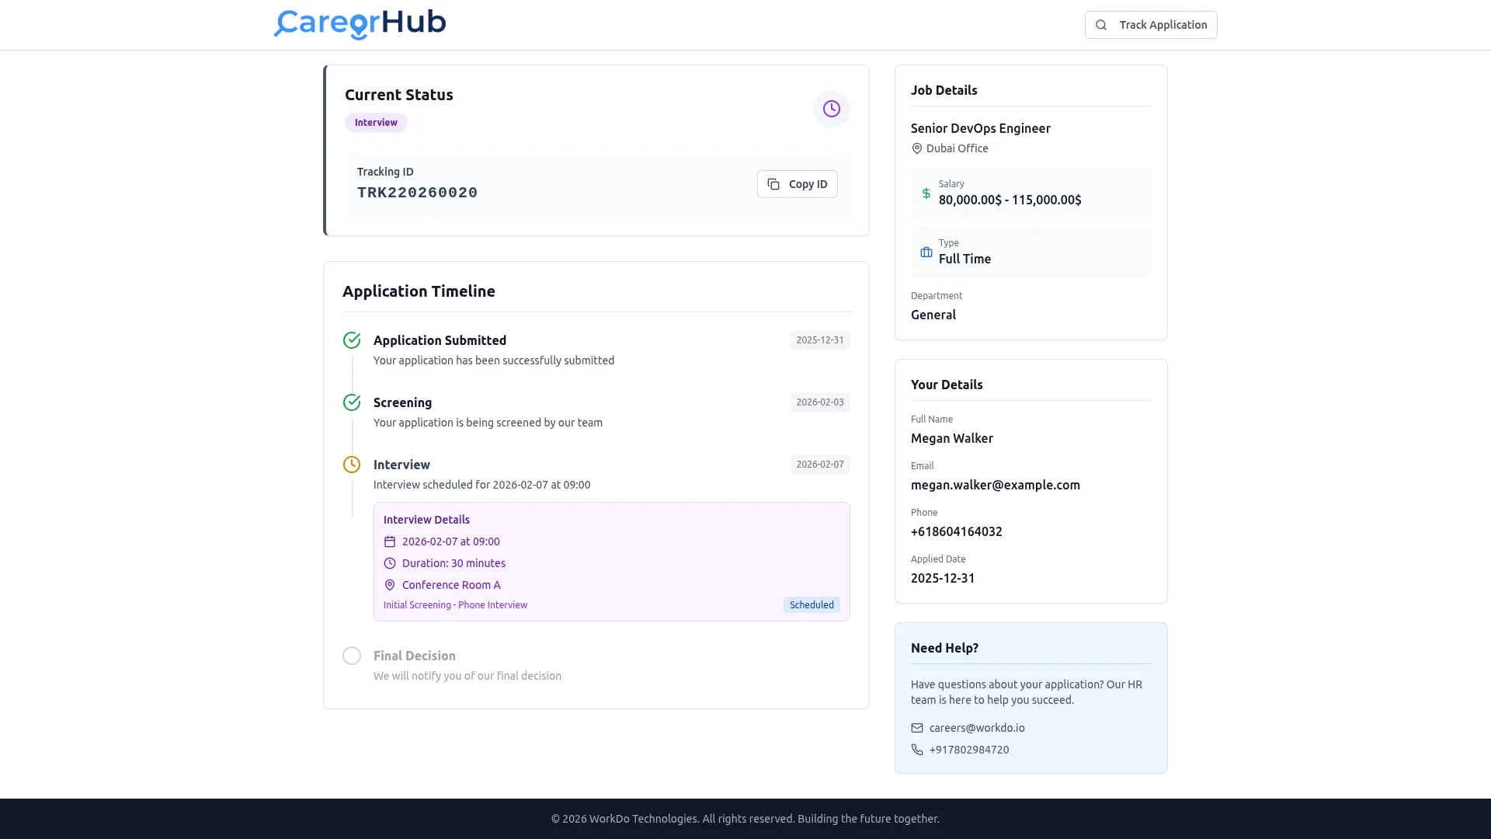
Task: Click the phone icon in Need Help
Action: click(x=917, y=750)
